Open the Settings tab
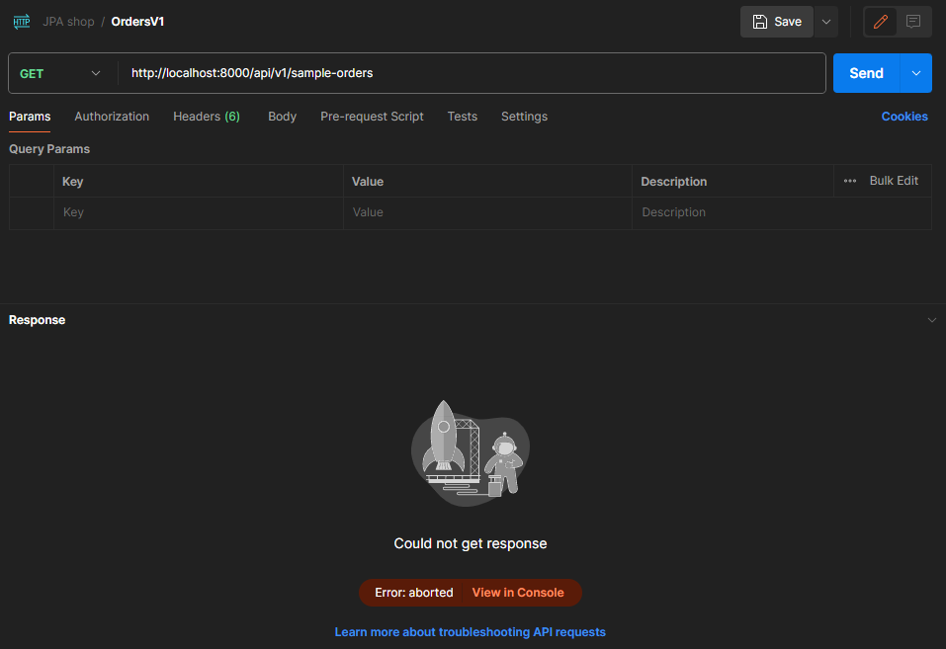This screenshot has height=649, width=946. (x=524, y=117)
